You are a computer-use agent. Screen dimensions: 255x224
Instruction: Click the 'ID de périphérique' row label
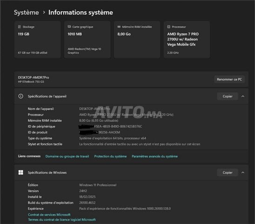[x=41, y=126]
